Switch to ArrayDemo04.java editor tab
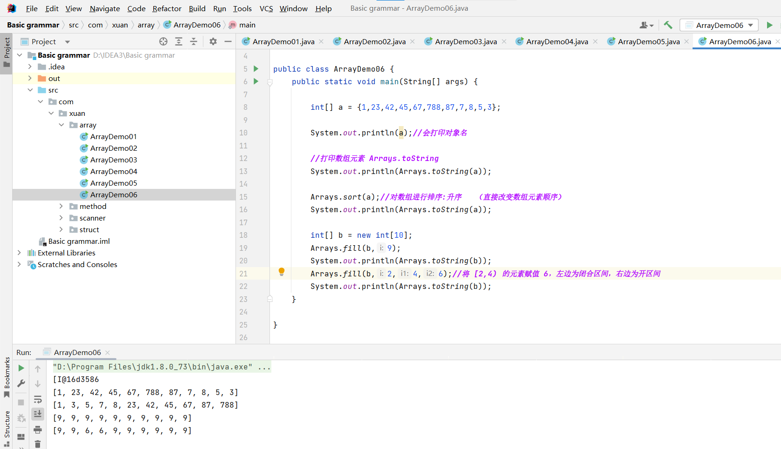The image size is (781, 449). click(557, 41)
